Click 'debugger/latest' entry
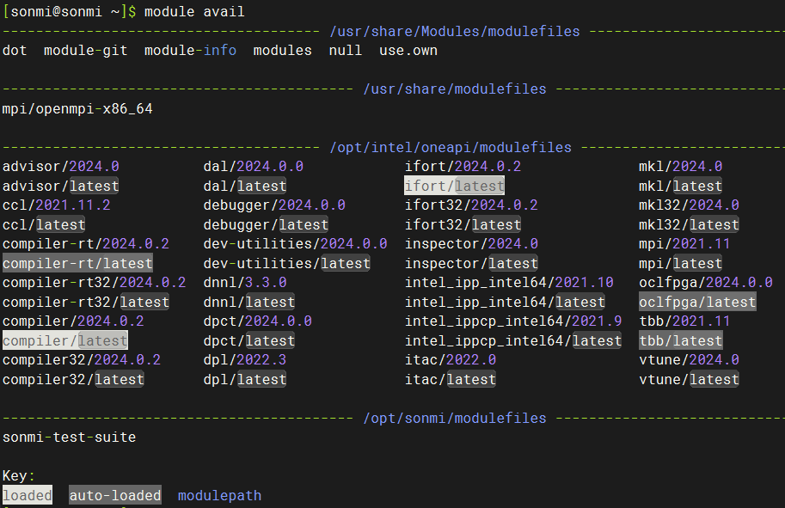This screenshot has height=508, width=785. coord(266,224)
